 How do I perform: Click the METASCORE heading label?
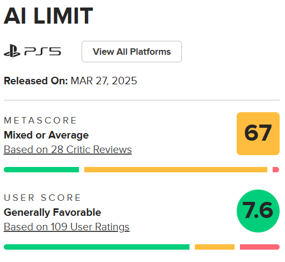click(40, 121)
